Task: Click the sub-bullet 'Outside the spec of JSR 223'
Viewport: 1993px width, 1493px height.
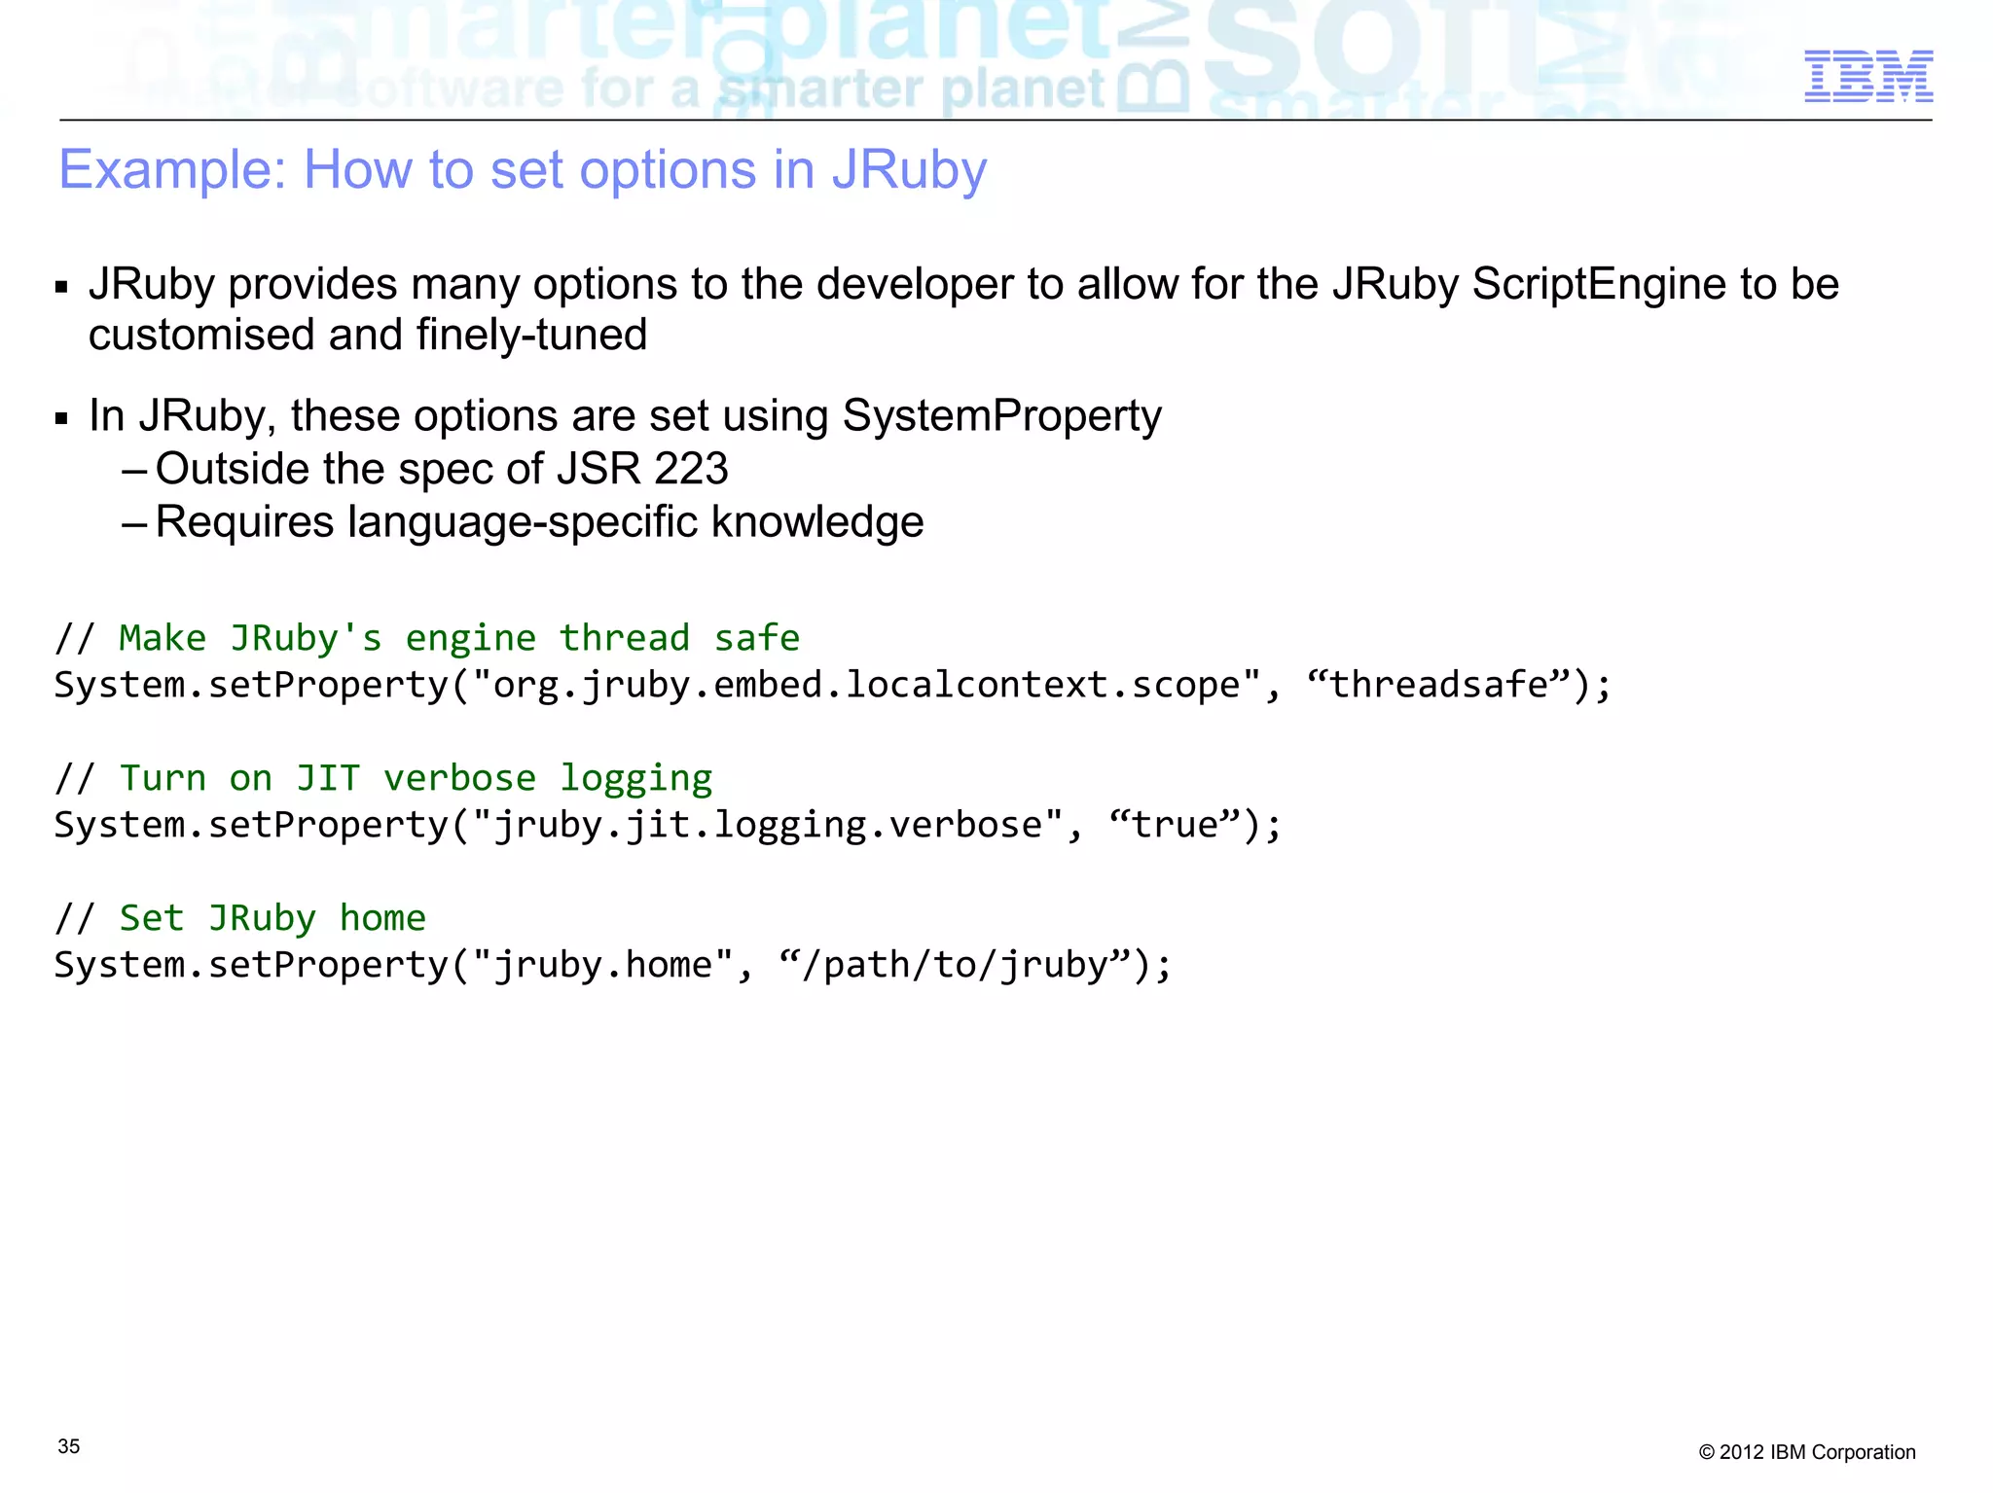Action: pos(441,469)
